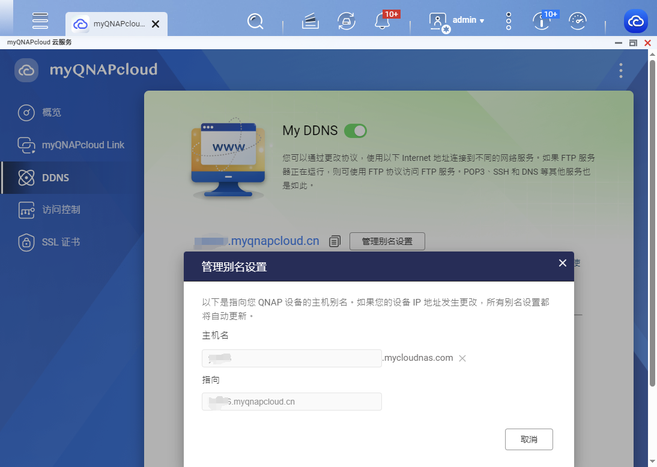This screenshot has width=657, height=467.
Task: Close the 管理别名设置 dialog
Action: [x=562, y=262]
